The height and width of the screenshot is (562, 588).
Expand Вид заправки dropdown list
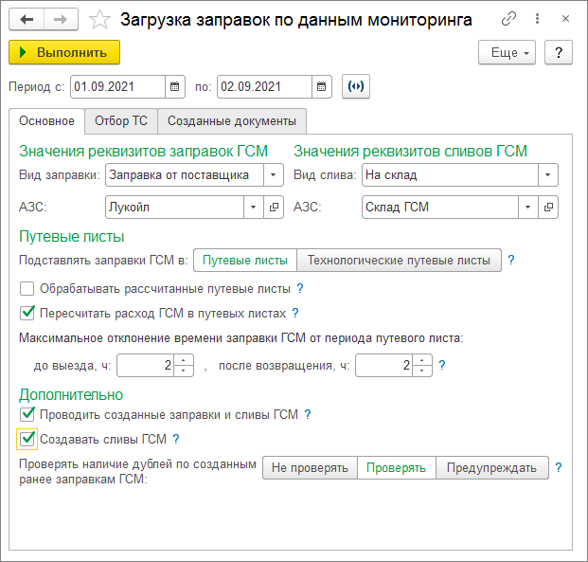[274, 174]
